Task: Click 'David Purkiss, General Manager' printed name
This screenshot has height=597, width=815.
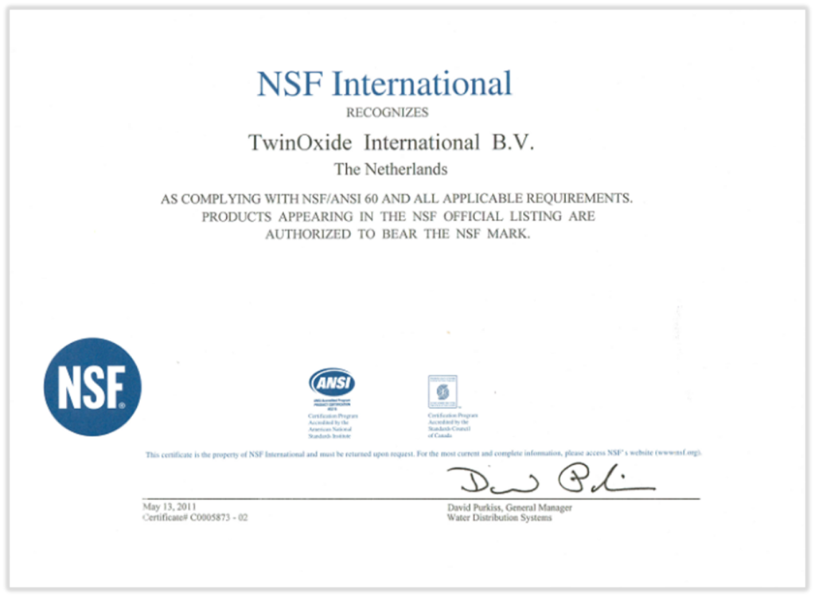Action: tap(509, 508)
